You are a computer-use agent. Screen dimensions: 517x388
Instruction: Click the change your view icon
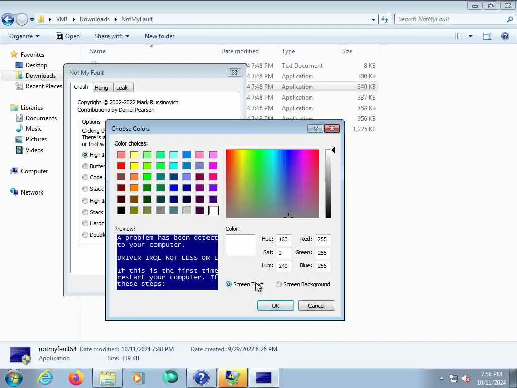click(459, 36)
